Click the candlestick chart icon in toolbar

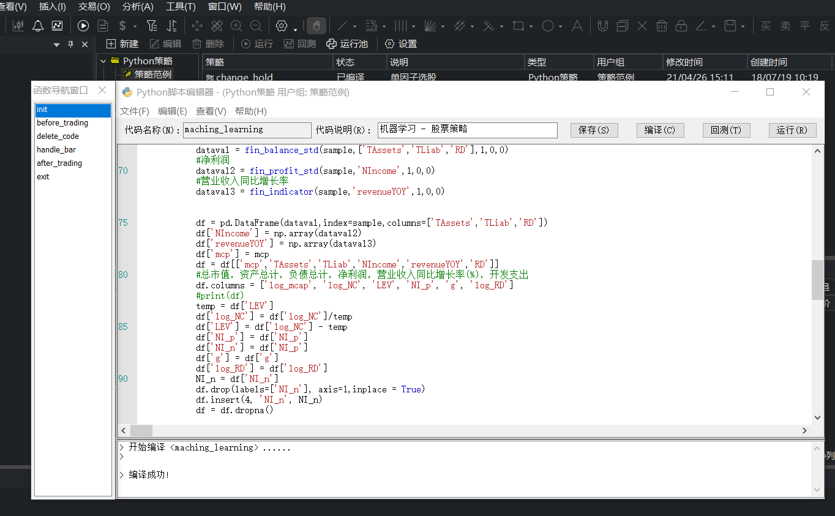tap(18, 26)
